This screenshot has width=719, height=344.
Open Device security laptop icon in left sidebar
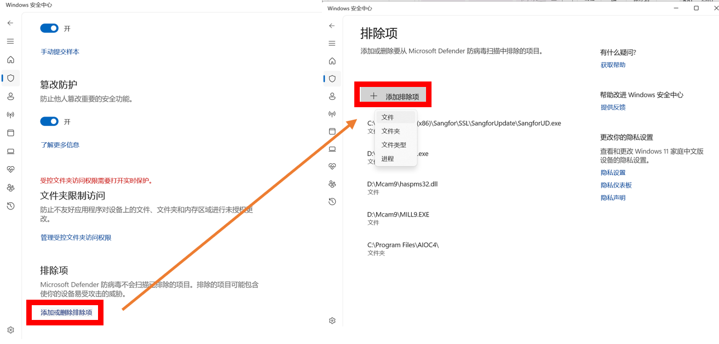pos(10,151)
